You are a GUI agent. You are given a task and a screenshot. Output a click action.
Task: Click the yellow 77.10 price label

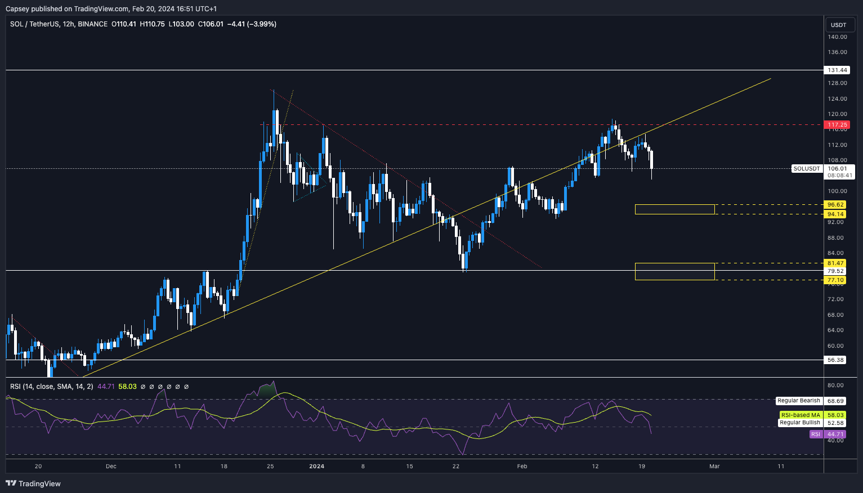point(835,280)
